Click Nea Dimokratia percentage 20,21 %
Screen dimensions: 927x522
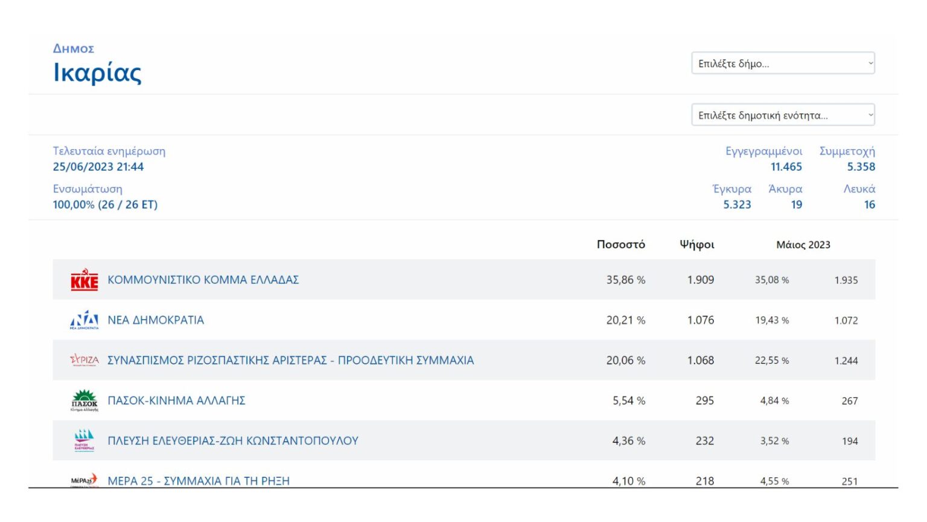click(x=626, y=320)
